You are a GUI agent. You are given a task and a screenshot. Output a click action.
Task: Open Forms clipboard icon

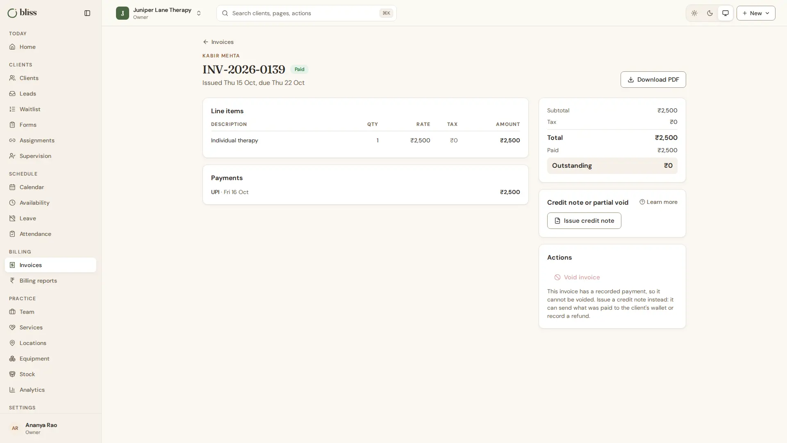click(x=12, y=125)
